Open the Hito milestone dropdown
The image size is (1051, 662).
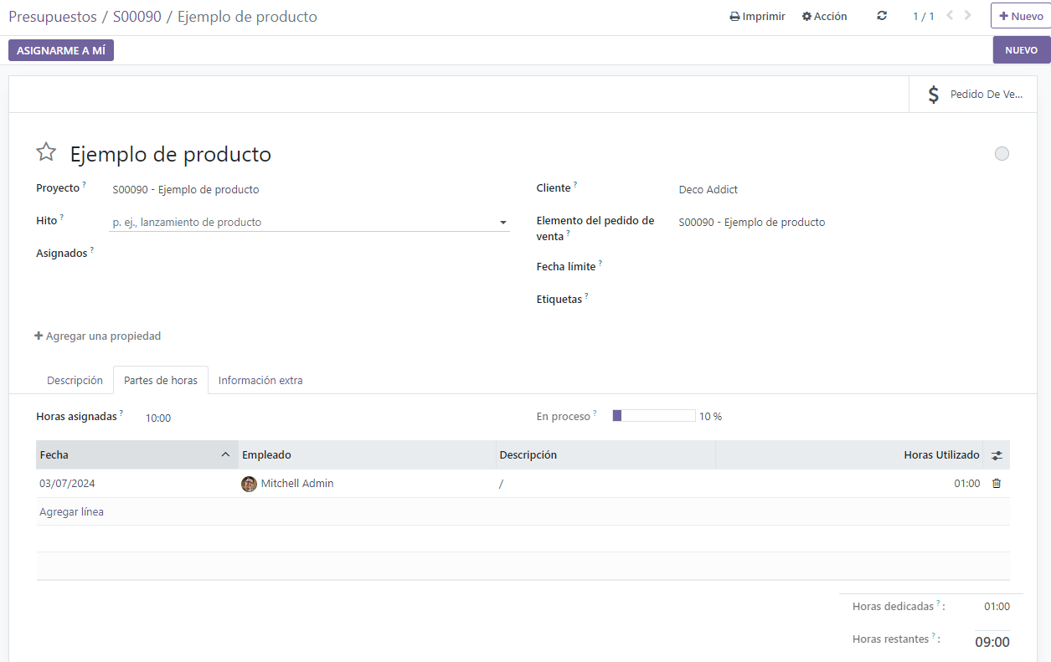(x=502, y=222)
